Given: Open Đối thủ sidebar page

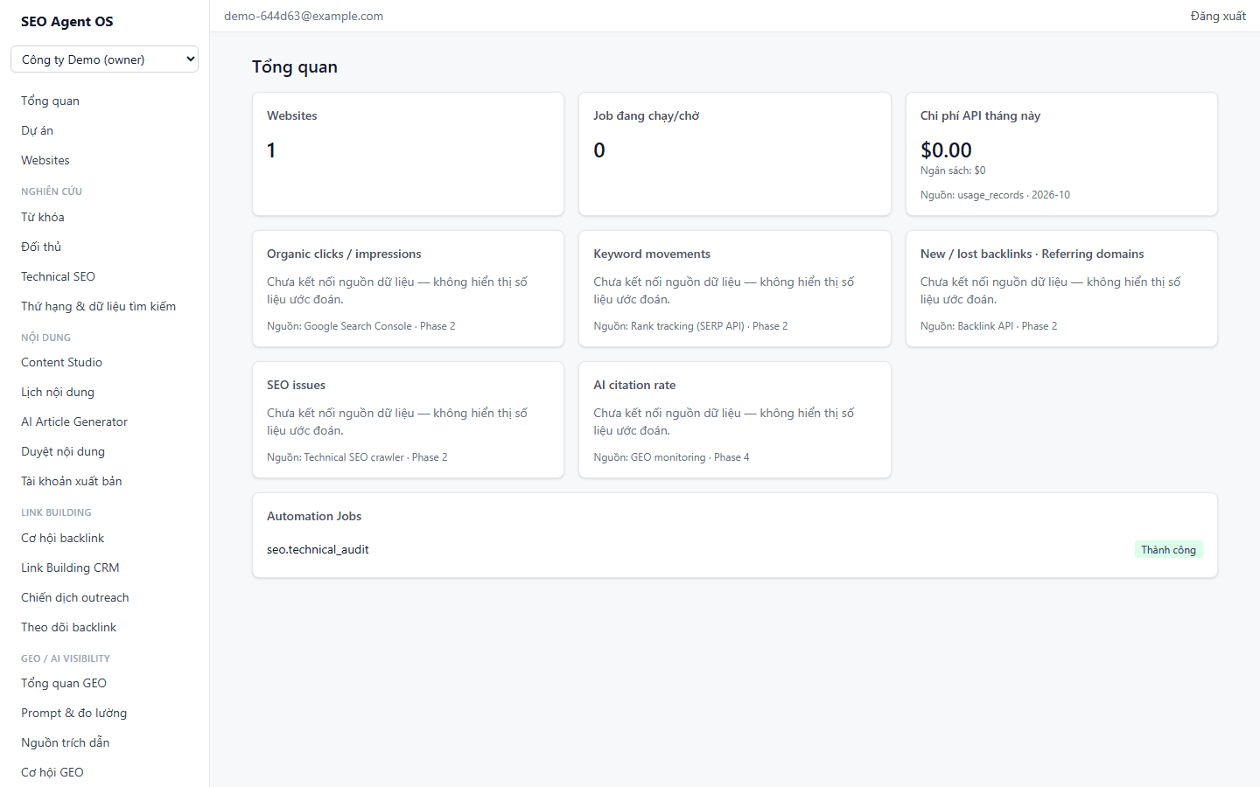Looking at the screenshot, I should point(41,247).
